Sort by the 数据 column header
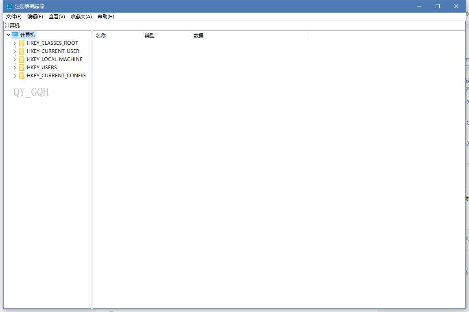Viewport: 469px width, 312px height. pos(249,36)
